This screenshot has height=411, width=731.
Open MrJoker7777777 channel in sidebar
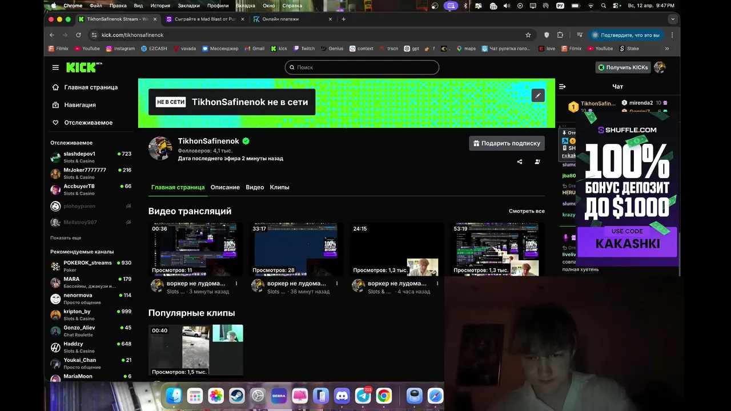pos(91,173)
